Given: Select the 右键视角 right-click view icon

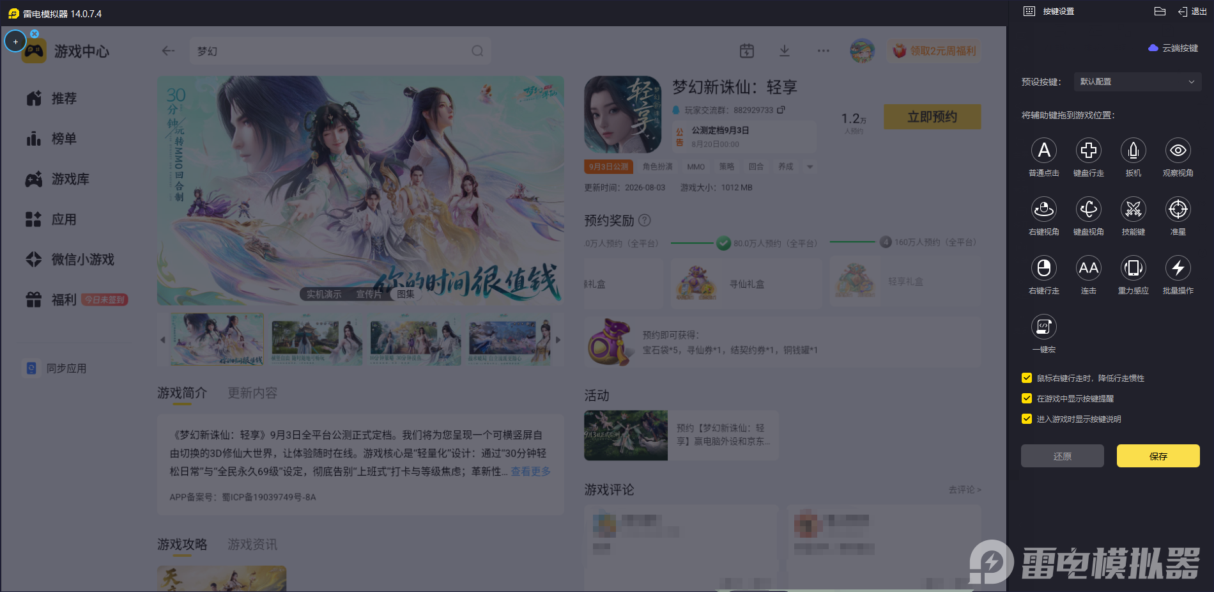Looking at the screenshot, I should 1044,209.
